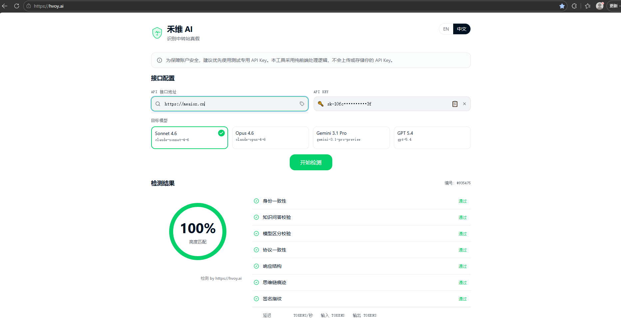The width and height of the screenshot is (621, 318).
Task: Select the Gemini 3.1 Pro model
Action: click(351, 137)
